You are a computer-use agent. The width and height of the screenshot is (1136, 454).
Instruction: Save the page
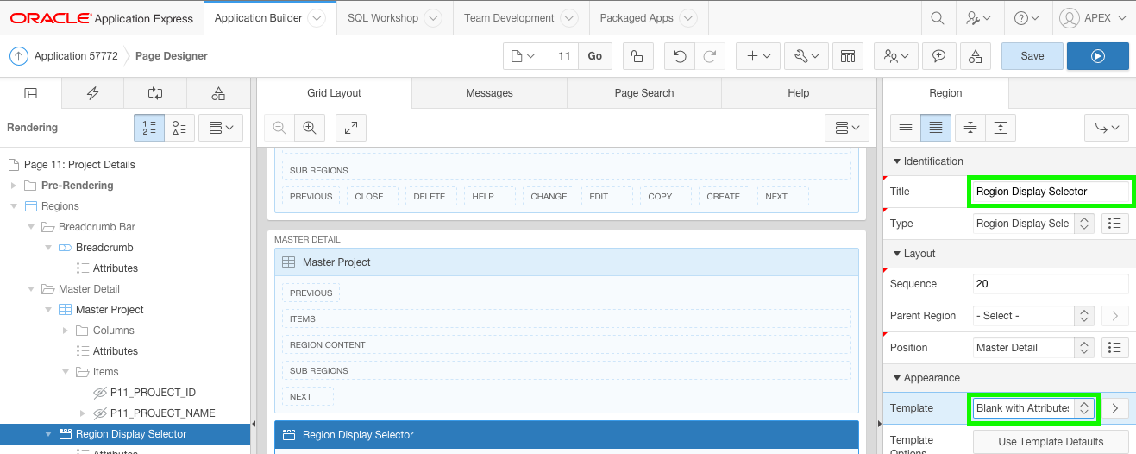1032,56
